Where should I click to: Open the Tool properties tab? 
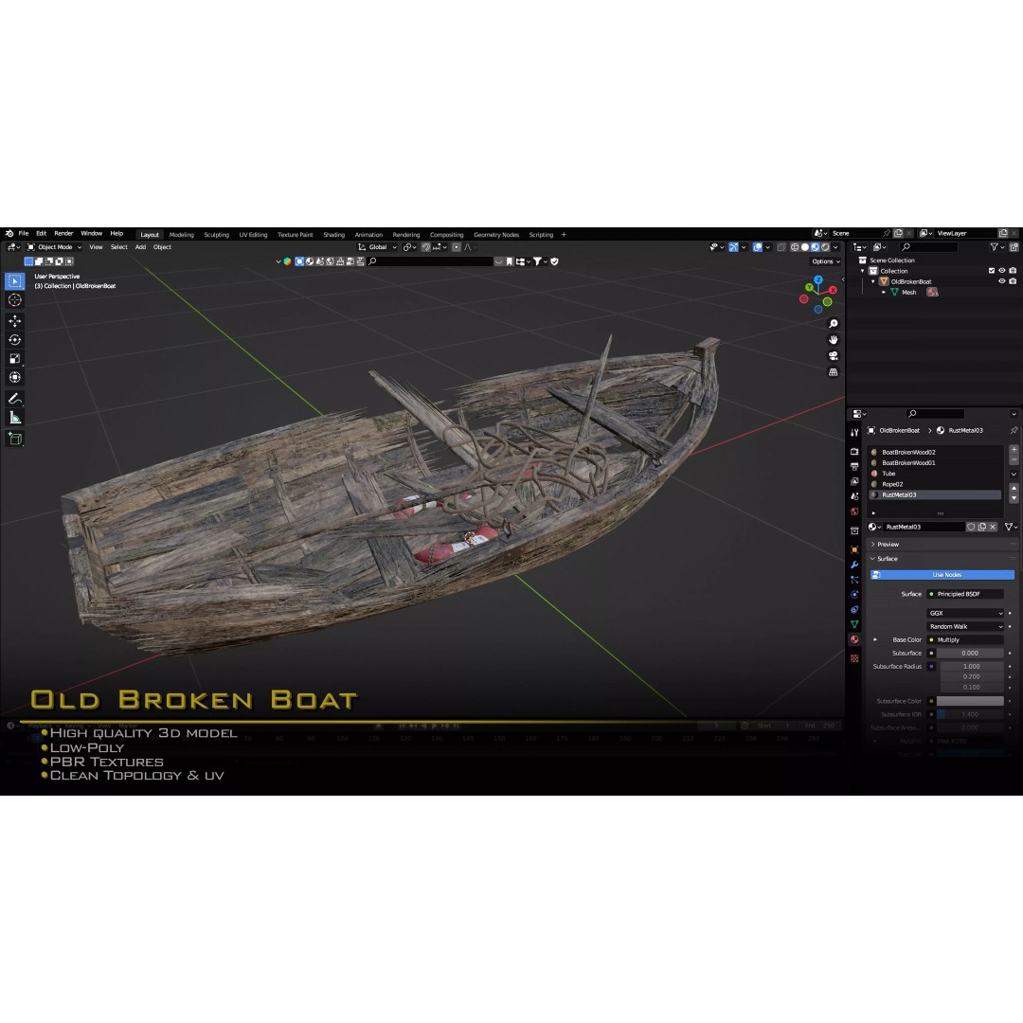pos(854,432)
